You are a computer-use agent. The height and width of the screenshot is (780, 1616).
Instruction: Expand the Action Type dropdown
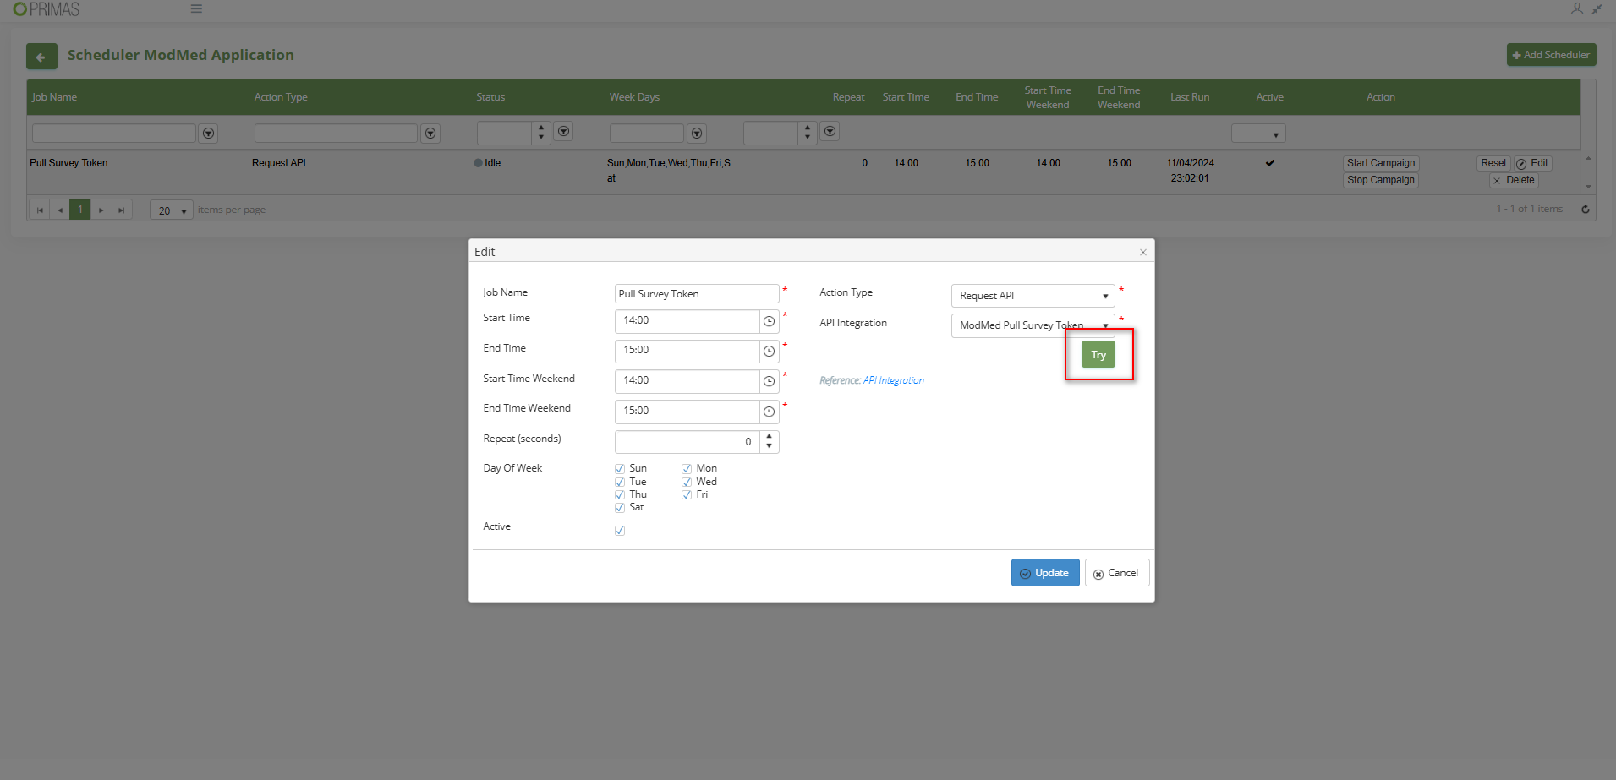click(1104, 296)
